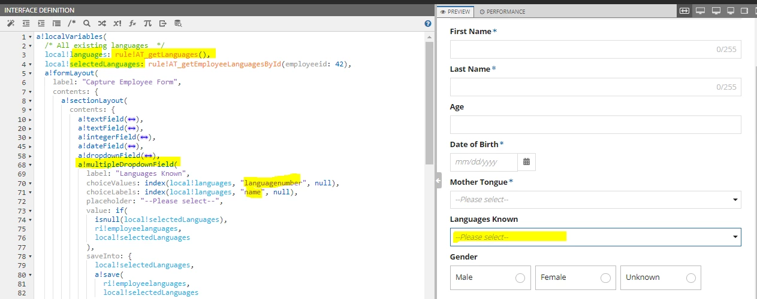Collapse the saveInto fold at line 78
Viewport: 757px width, 299px height.
pos(31,256)
